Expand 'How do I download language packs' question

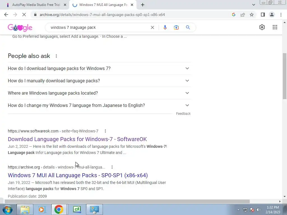tap(99, 68)
